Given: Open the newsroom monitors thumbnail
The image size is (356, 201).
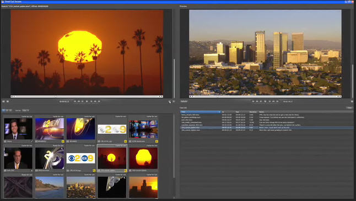Looking at the screenshot, I should coord(143,129).
